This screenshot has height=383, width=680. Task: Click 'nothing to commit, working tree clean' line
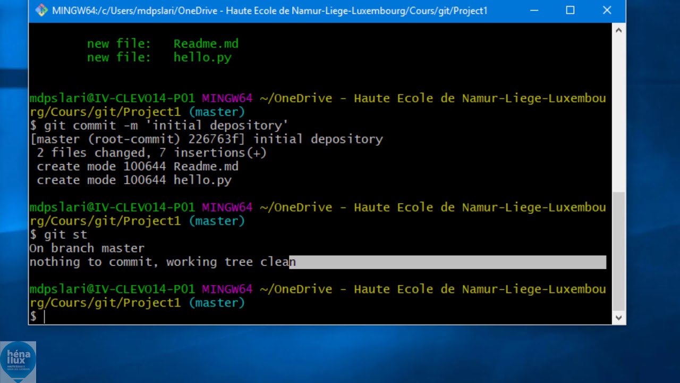[x=163, y=262]
